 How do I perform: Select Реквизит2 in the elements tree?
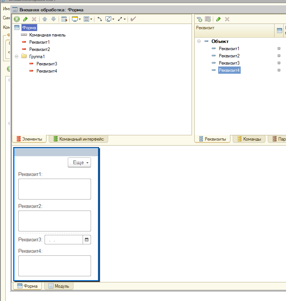click(40, 49)
